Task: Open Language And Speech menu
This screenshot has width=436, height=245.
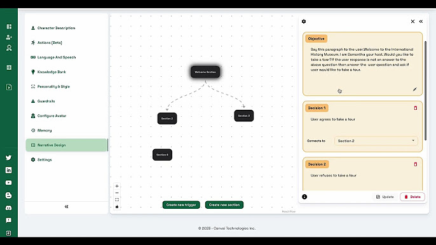Action: [x=67, y=57]
